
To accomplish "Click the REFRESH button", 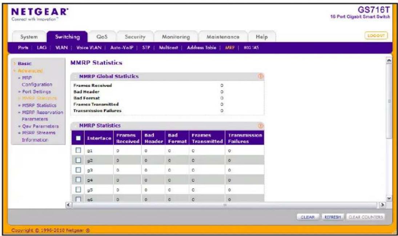I will (333, 217).
